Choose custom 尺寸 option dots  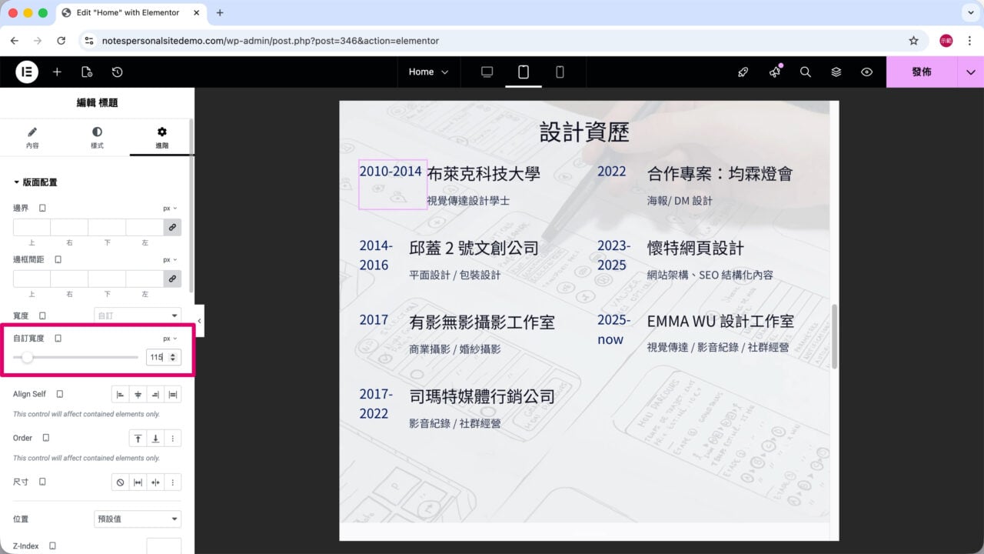pos(173,482)
